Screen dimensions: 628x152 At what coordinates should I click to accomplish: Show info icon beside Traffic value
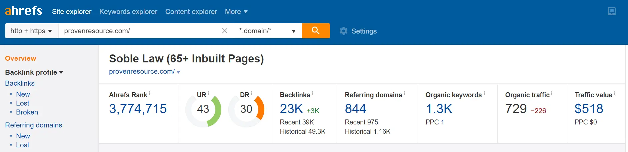coord(614,94)
